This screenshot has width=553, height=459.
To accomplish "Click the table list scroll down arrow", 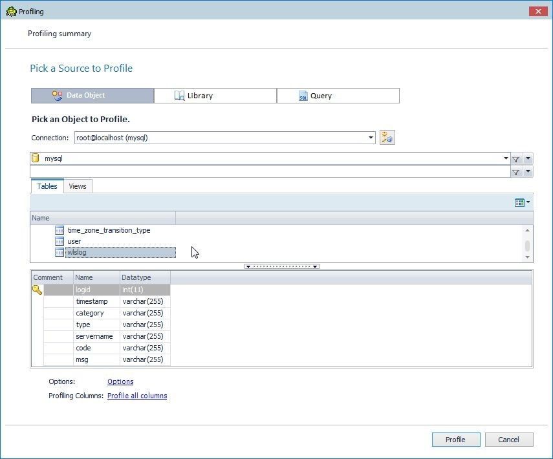I will [x=527, y=257].
